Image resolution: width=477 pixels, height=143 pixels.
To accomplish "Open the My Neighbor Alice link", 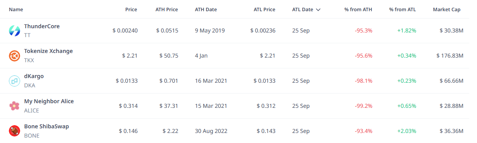I will (49, 101).
